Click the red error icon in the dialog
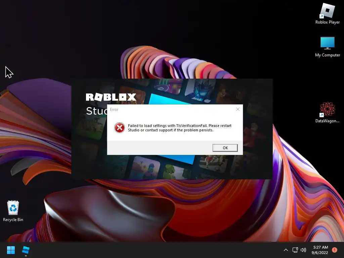The image size is (344, 258). pos(120,128)
